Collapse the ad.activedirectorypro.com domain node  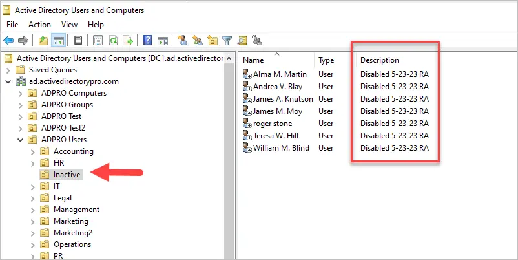point(8,81)
